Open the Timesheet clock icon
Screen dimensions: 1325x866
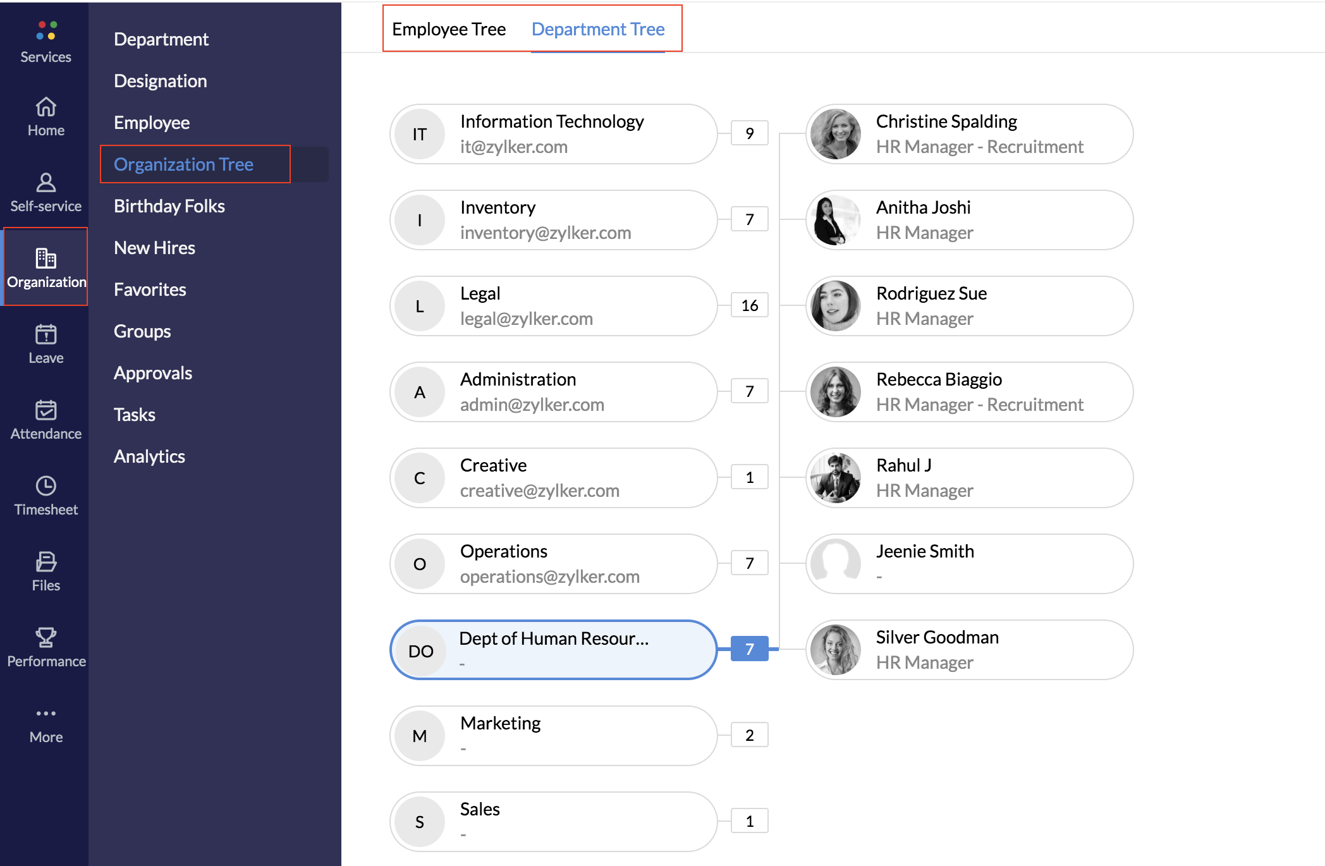click(46, 486)
